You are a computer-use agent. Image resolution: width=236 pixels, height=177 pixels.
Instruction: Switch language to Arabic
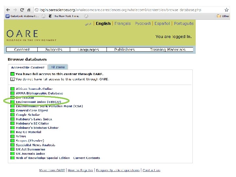pyautogui.click(x=88, y=24)
